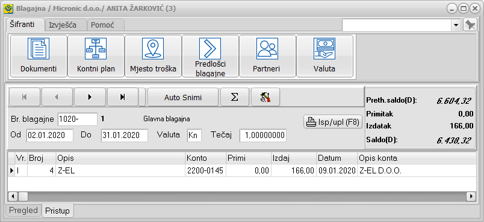Viewport: 484px width, 222px height.
Task: Expand the top-right combo box dropdown
Action: [x=456, y=25]
